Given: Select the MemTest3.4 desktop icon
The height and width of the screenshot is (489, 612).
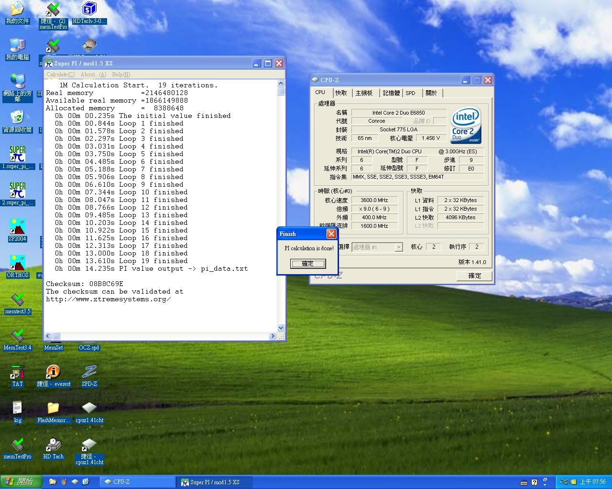Looking at the screenshot, I should 17,339.
